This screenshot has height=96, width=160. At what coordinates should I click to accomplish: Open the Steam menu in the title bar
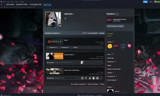(3, 2)
